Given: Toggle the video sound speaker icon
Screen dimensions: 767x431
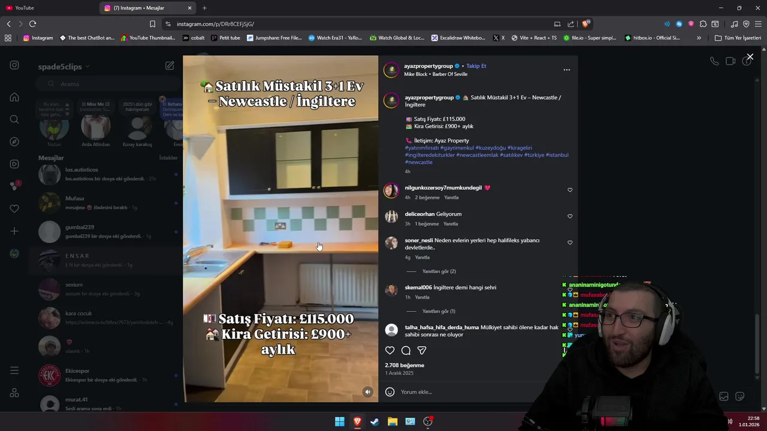Looking at the screenshot, I should pyautogui.click(x=368, y=392).
